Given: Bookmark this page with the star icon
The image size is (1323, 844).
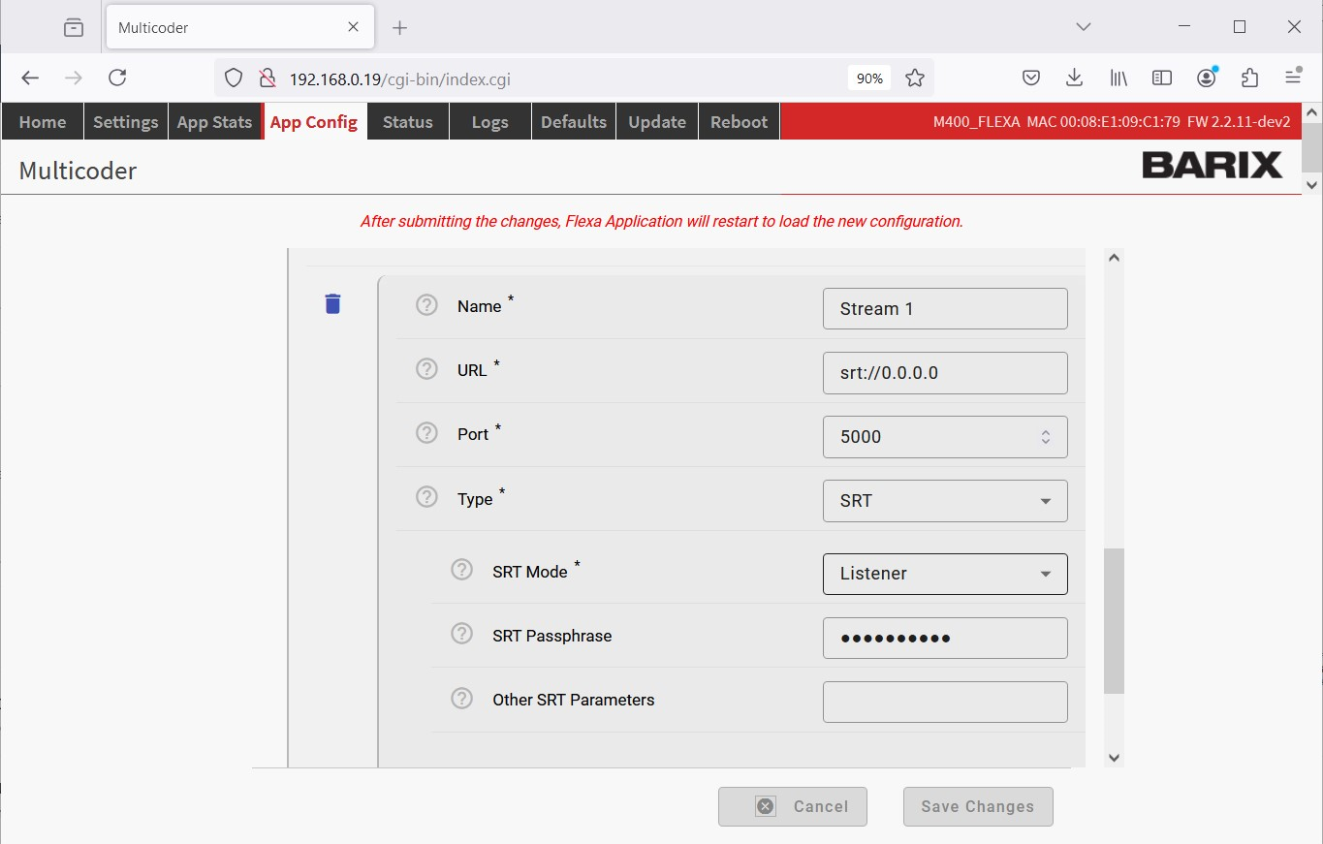Looking at the screenshot, I should click(914, 78).
